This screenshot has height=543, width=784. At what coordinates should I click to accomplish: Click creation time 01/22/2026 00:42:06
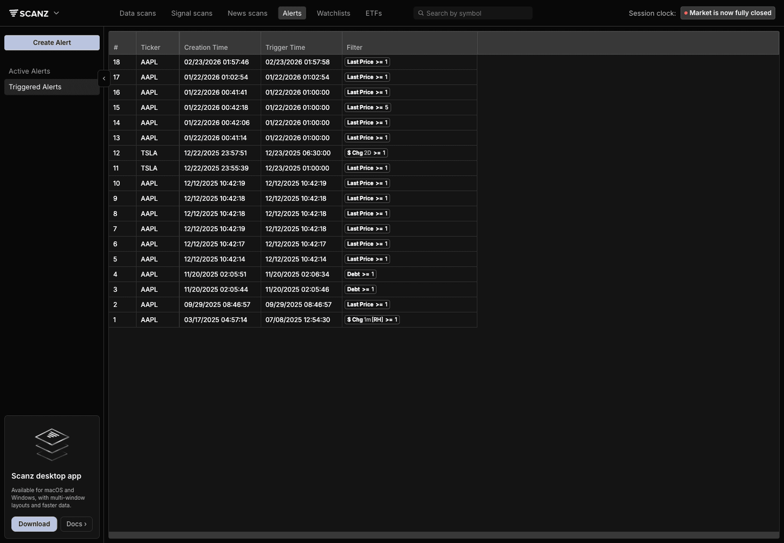coord(217,123)
